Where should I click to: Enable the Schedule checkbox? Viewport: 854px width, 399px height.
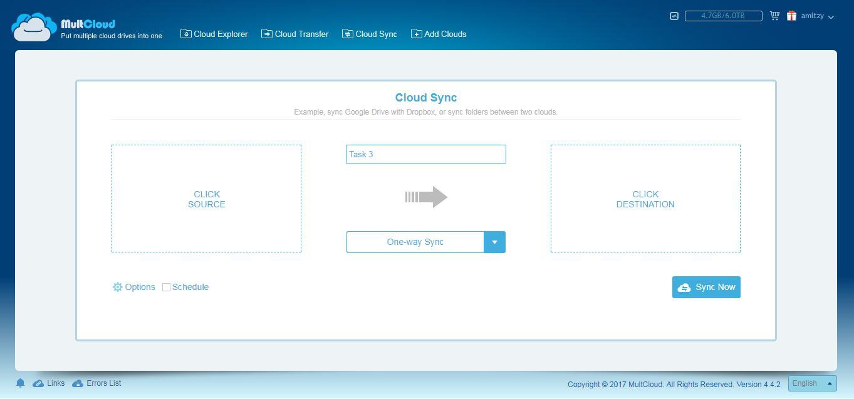[x=166, y=288]
